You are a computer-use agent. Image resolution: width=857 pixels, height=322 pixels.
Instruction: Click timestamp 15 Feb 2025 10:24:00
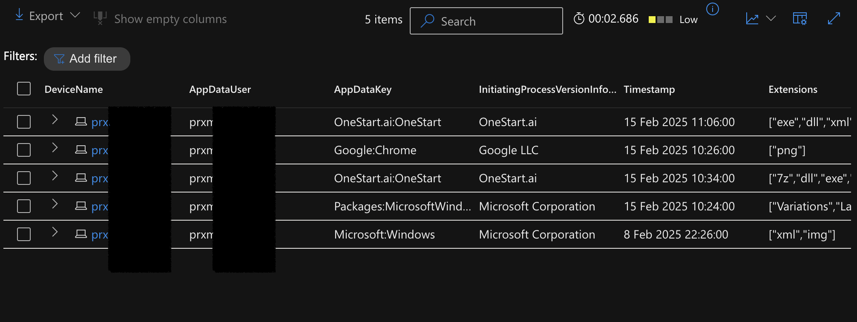click(679, 206)
